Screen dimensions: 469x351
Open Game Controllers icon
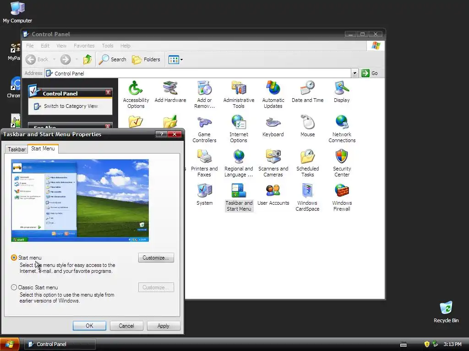[x=204, y=128]
